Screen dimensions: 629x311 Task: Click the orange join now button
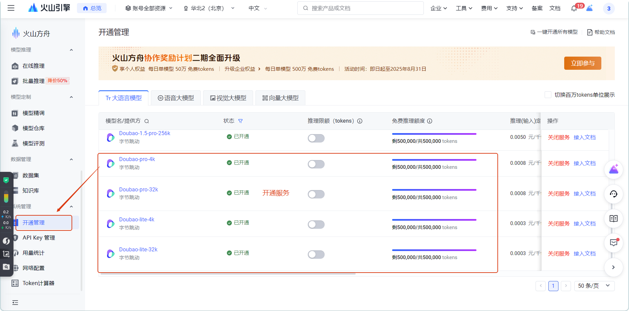pos(582,63)
